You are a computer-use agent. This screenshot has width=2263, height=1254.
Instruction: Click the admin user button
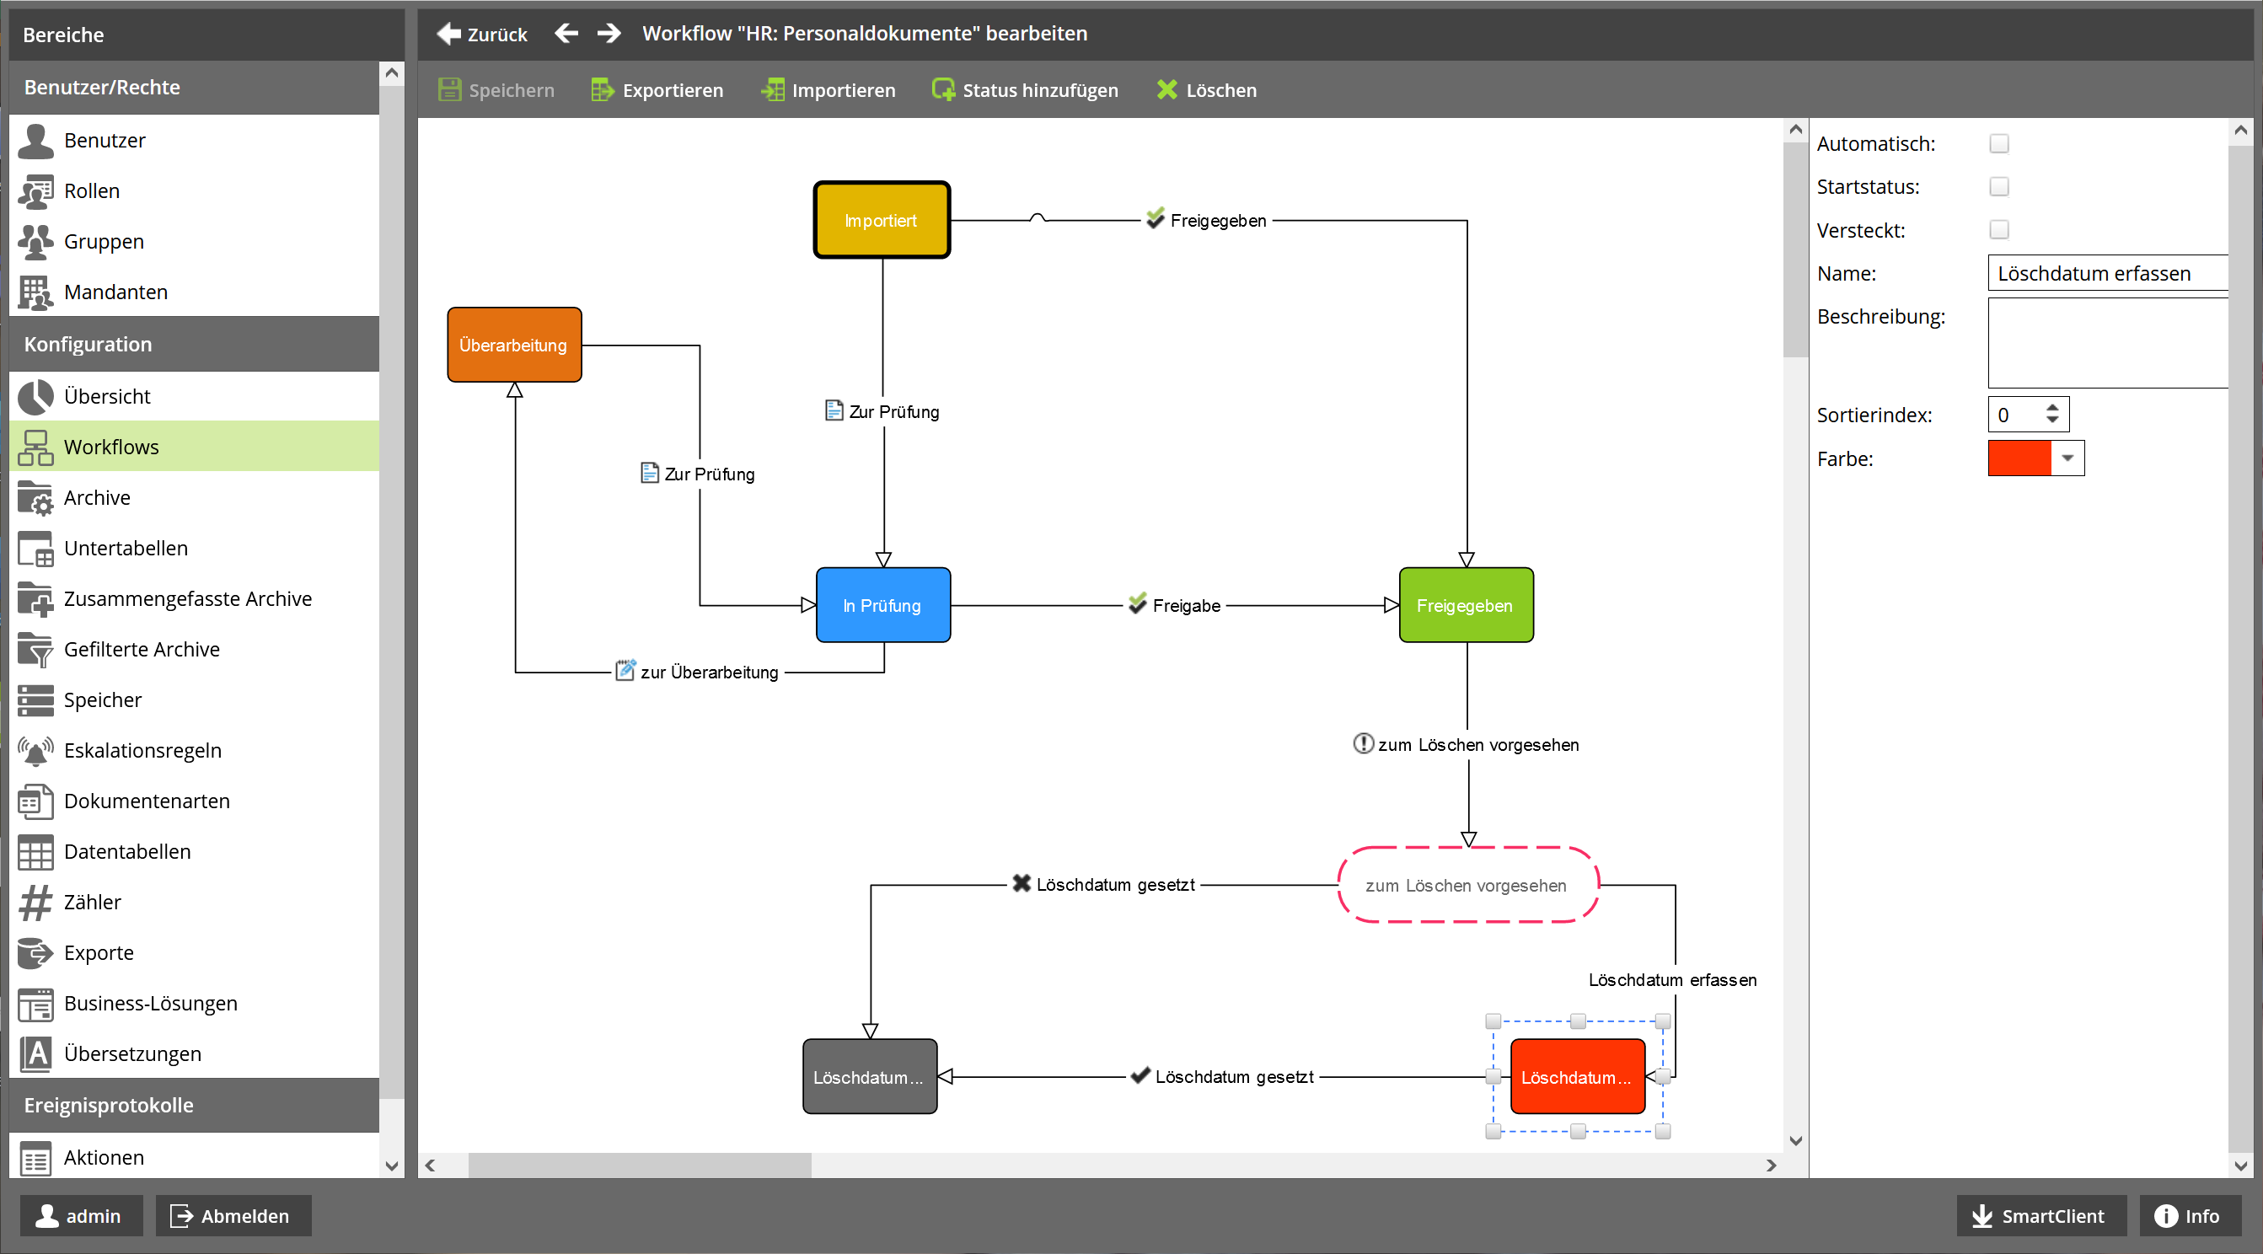(81, 1216)
